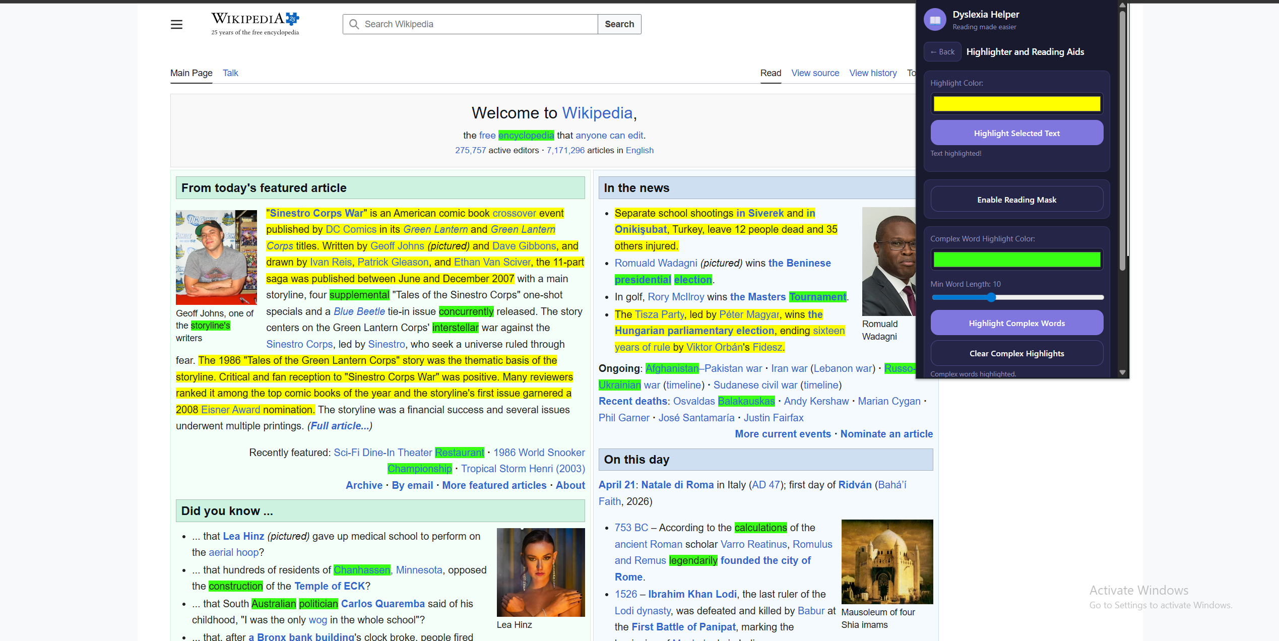The image size is (1279, 641).
Task: Click the Dyslexia Helper book icon
Action: (x=935, y=20)
